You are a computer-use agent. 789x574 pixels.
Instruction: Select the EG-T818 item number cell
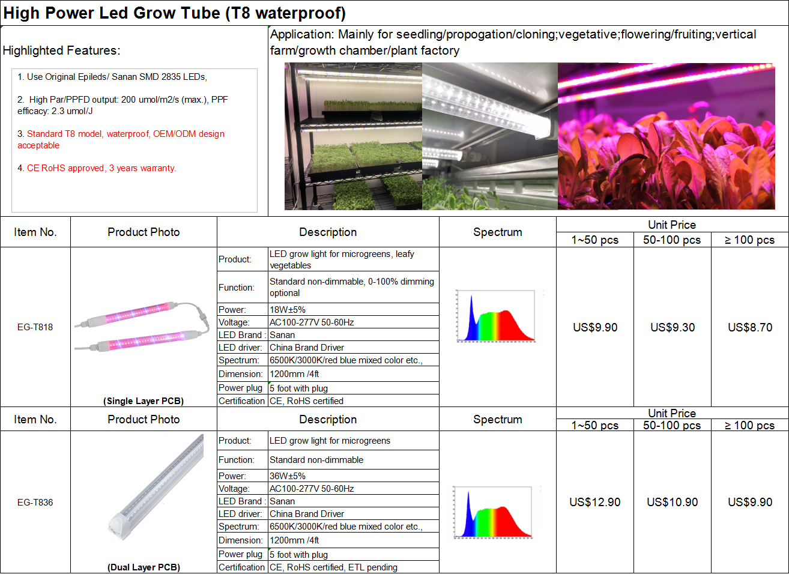(35, 327)
